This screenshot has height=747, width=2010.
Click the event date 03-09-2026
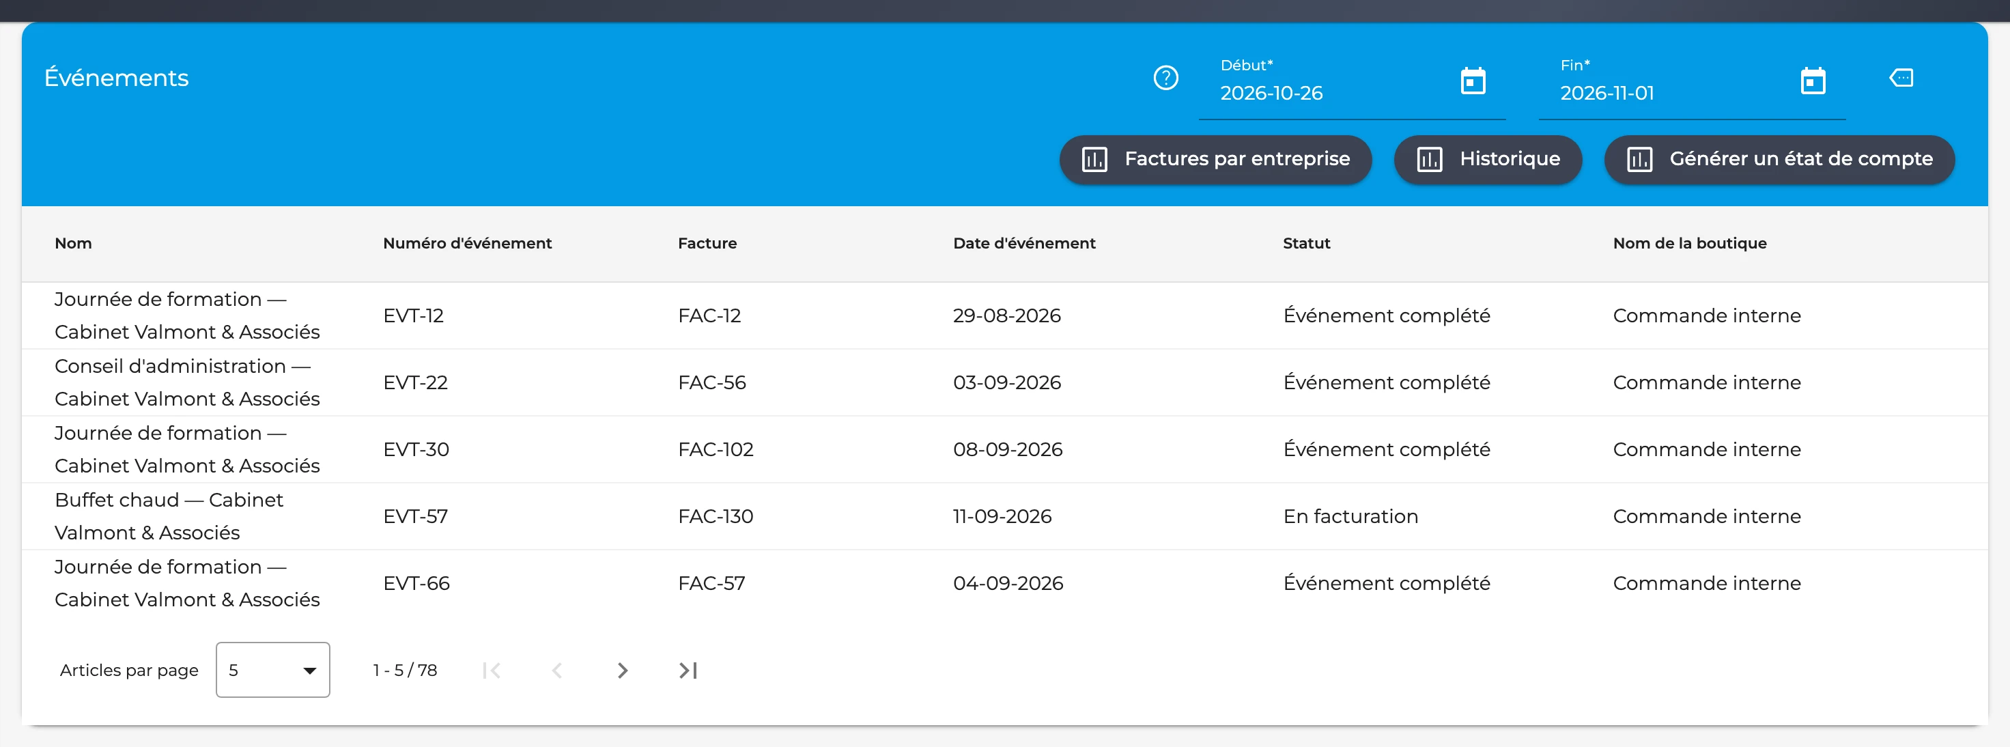click(1006, 383)
